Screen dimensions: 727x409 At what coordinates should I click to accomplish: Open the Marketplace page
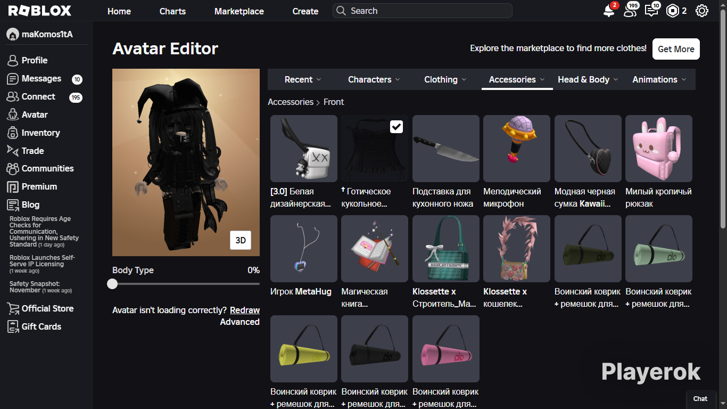coord(239,11)
